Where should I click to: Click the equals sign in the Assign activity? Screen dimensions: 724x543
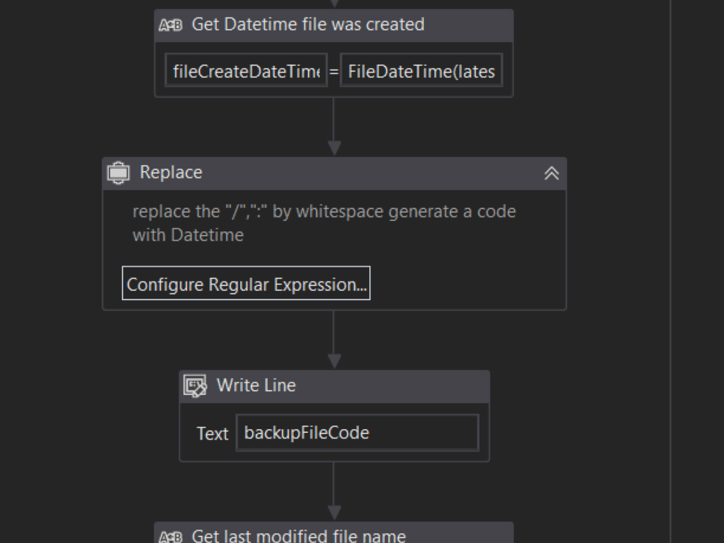pyautogui.click(x=334, y=71)
